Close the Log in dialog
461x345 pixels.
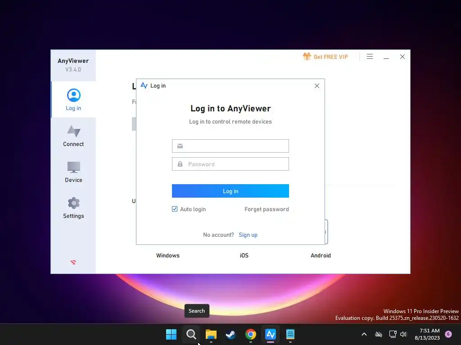coord(316,86)
